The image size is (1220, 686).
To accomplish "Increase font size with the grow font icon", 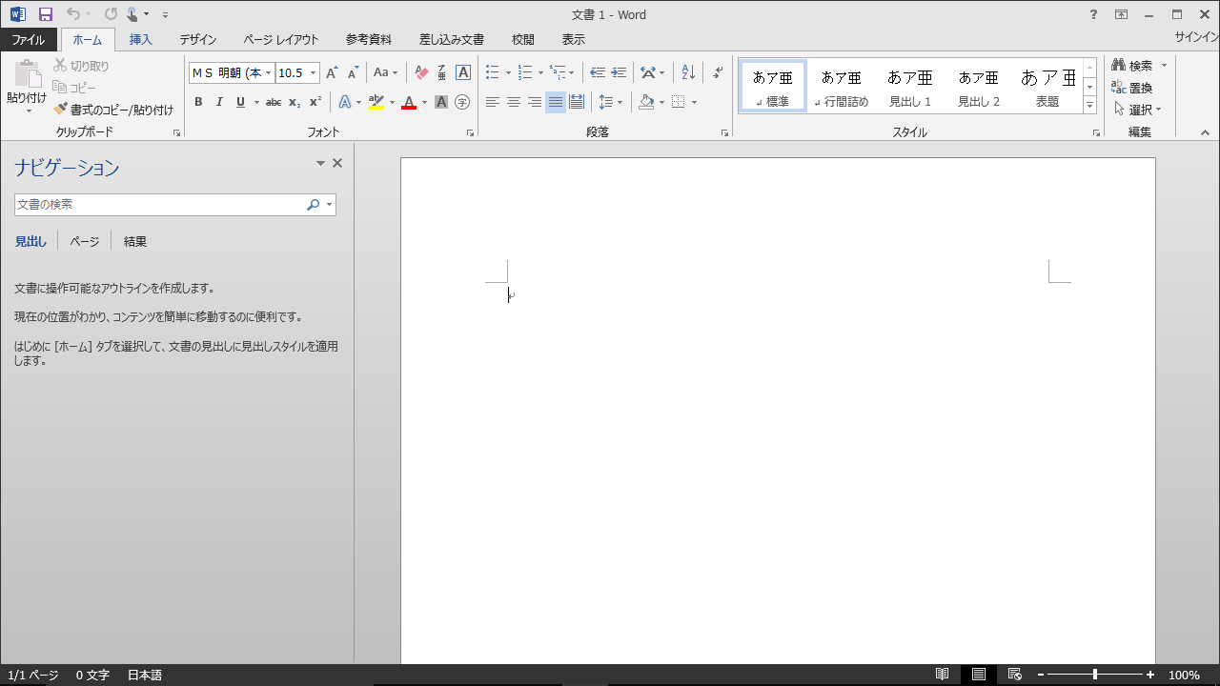I will 332,72.
